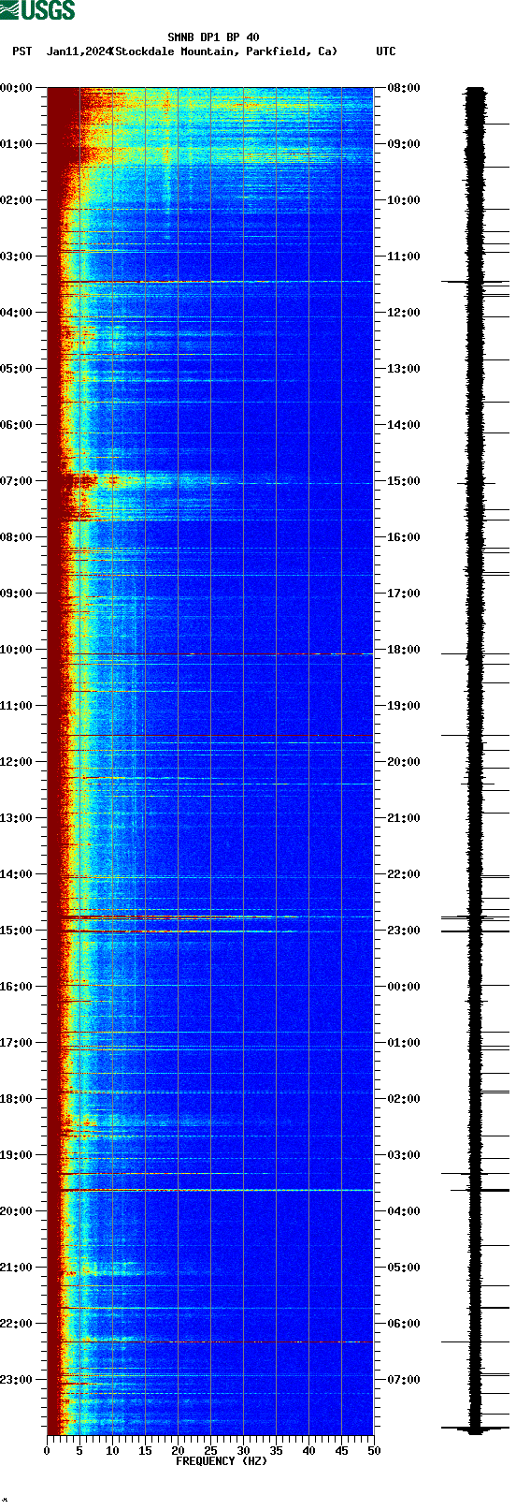
Task: Click the UTC time label 23:00
Action: 404,931
